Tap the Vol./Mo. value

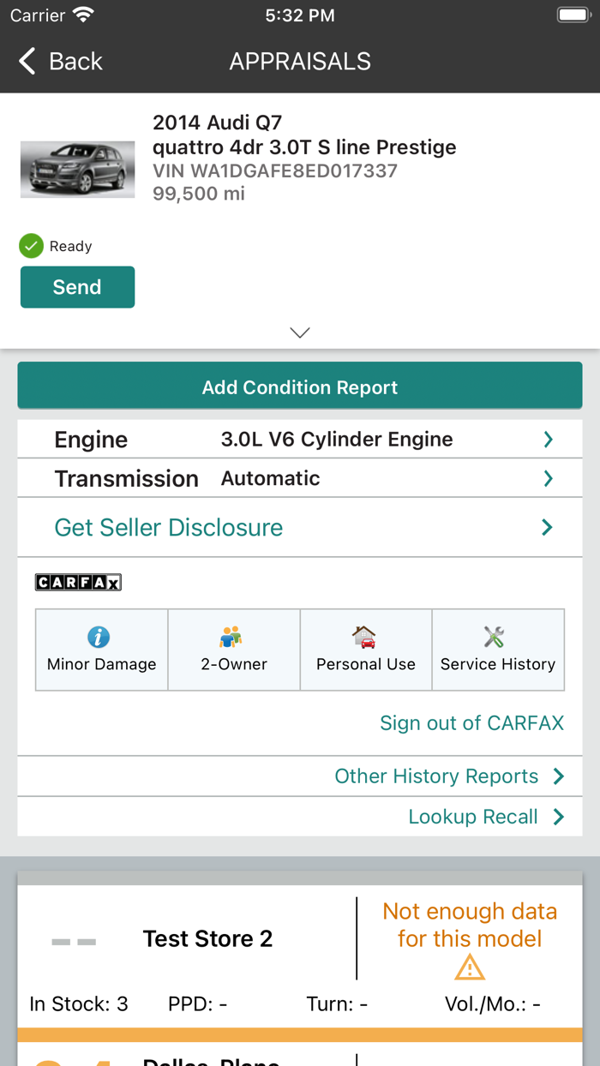point(493,1004)
